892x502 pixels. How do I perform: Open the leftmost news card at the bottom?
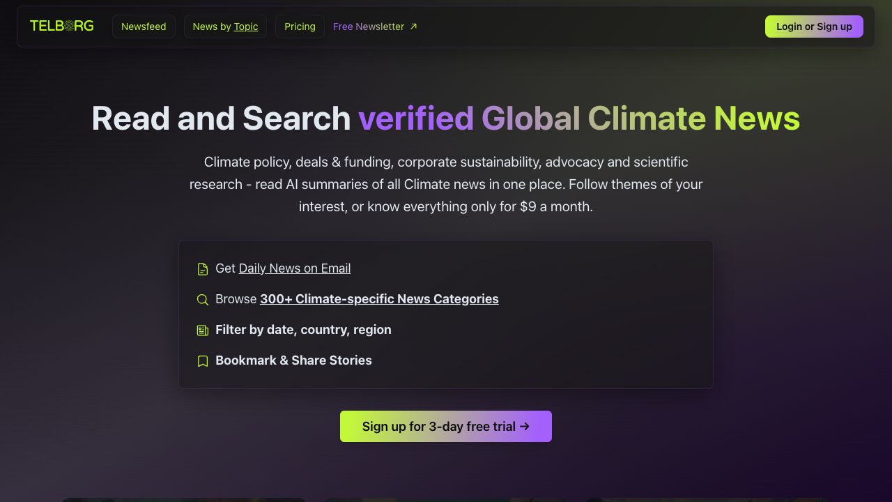pyautogui.click(x=184, y=499)
